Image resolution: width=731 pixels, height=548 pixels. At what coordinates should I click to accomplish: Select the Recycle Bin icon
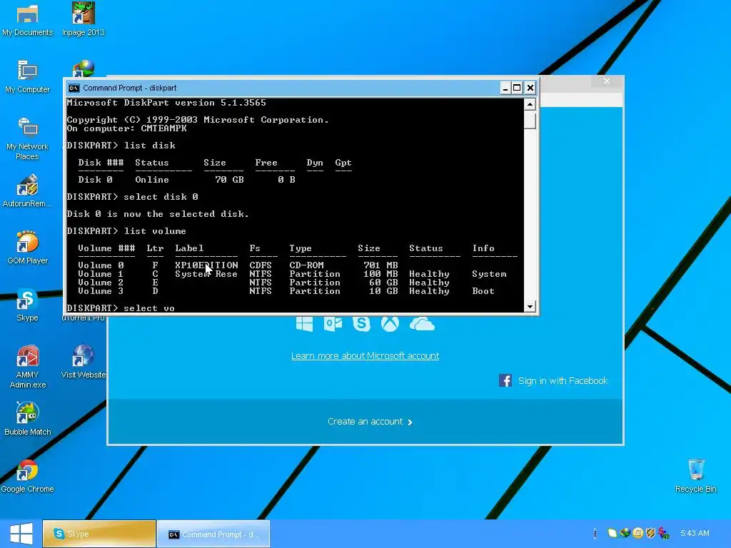(x=695, y=476)
